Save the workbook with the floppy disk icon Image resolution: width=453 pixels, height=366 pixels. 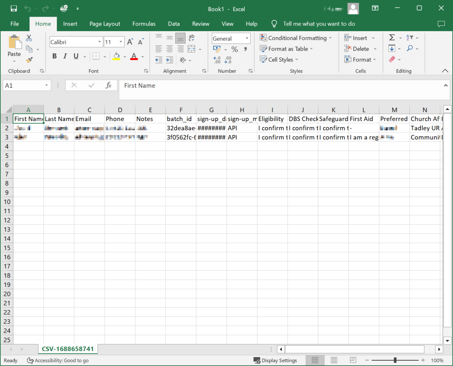point(14,9)
